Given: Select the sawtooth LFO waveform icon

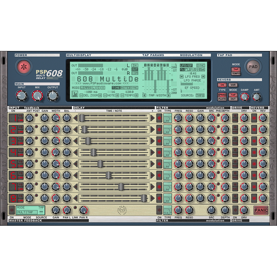Looking at the screenshot, I should [x=197, y=70].
